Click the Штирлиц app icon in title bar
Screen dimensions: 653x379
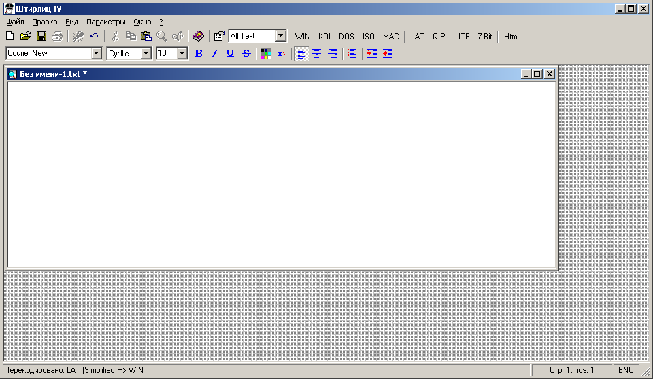[9, 9]
